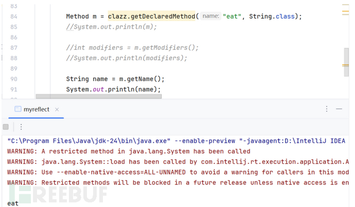Open run toolbar more actions menu
Image resolution: width=355 pixels, height=207 pixels.
click(21, 127)
